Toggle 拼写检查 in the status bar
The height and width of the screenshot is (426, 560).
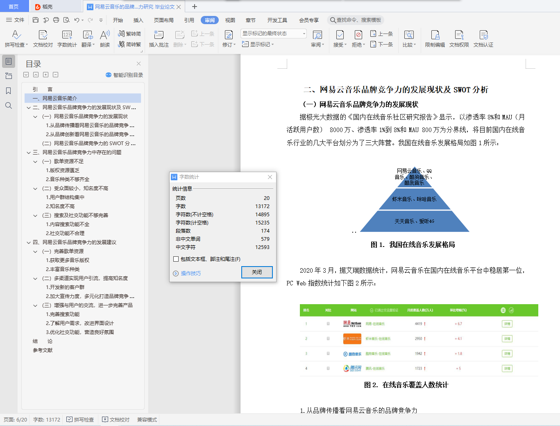click(80, 419)
